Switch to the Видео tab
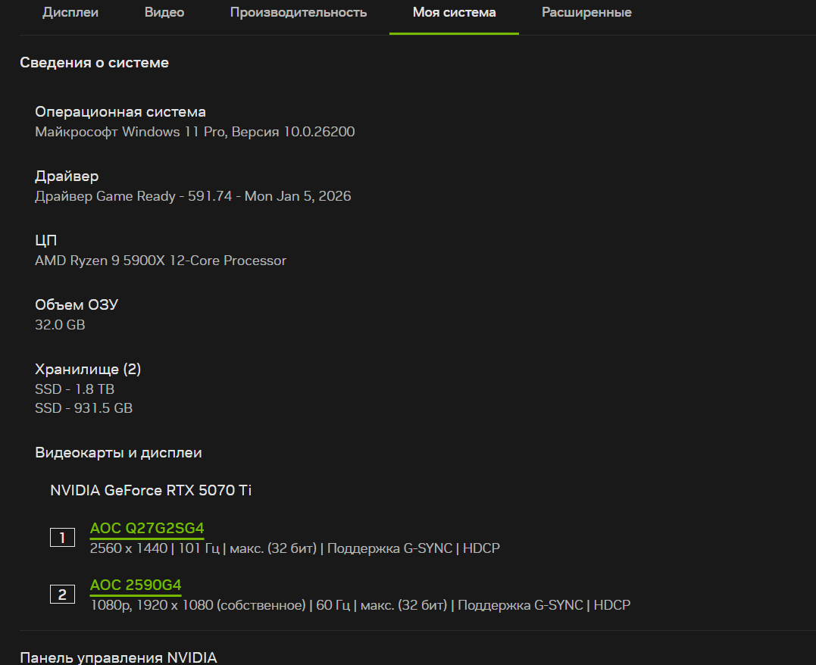Viewport: 816px width, 665px height. [164, 13]
